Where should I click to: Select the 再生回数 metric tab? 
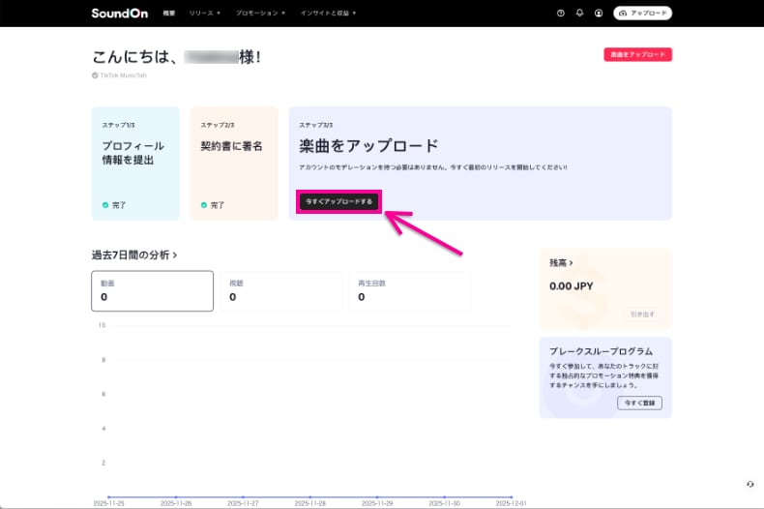point(409,291)
